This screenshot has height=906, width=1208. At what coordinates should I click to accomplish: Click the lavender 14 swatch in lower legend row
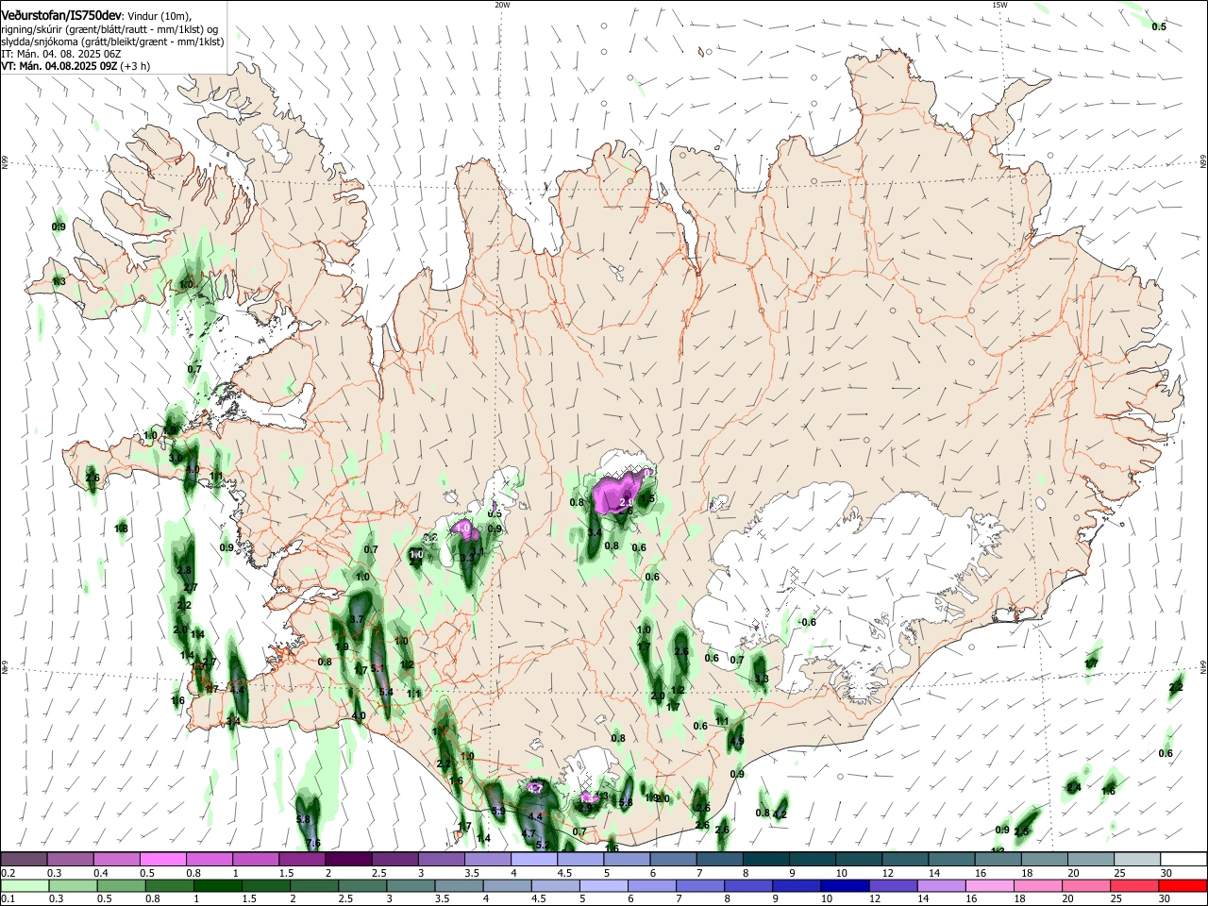point(940,885)
